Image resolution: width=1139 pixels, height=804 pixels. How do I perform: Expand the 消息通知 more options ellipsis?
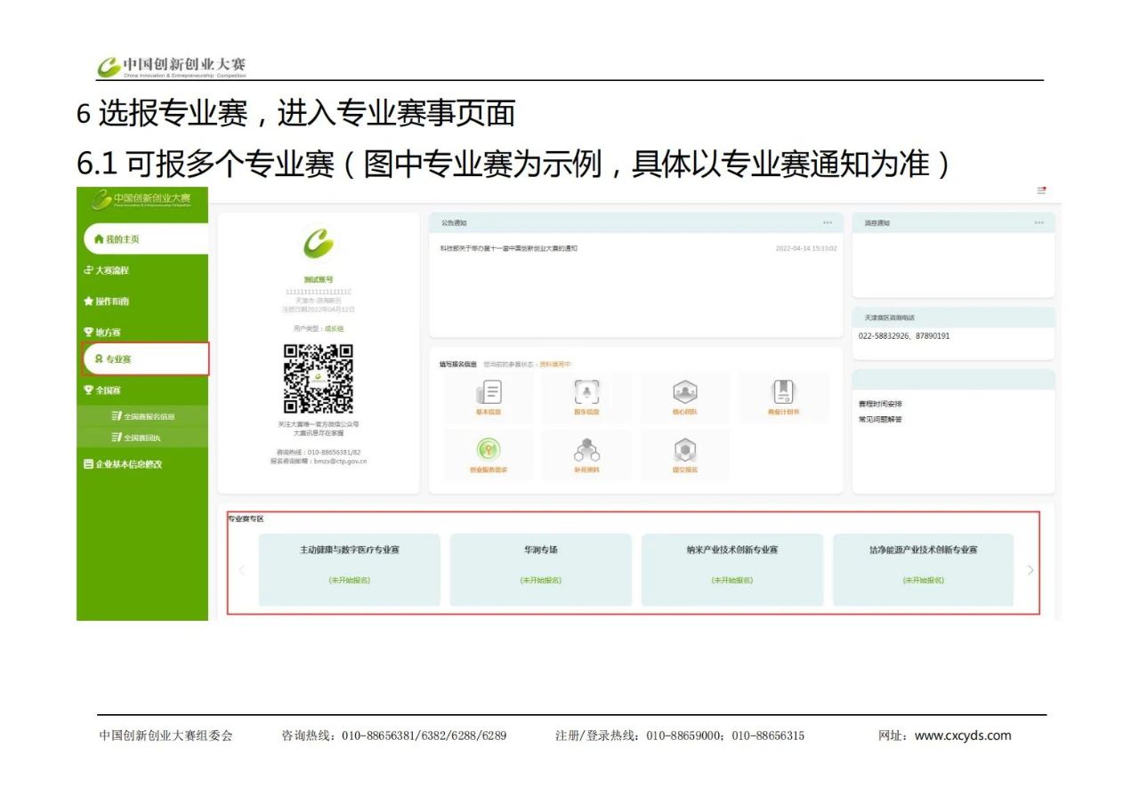pyautogui.click(x=1039, y=222)
